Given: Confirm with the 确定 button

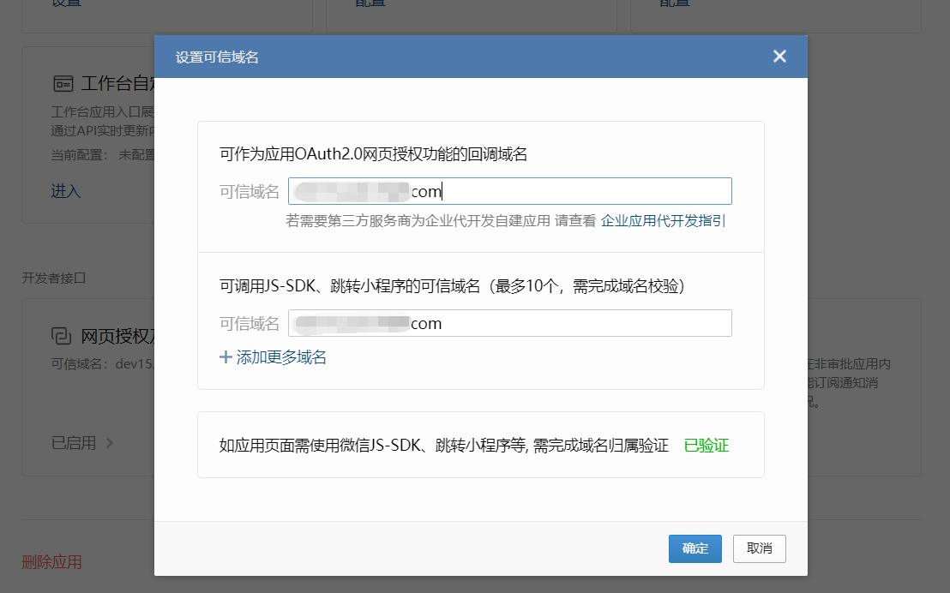Looking at the screenshot, I should pos(694,548).
